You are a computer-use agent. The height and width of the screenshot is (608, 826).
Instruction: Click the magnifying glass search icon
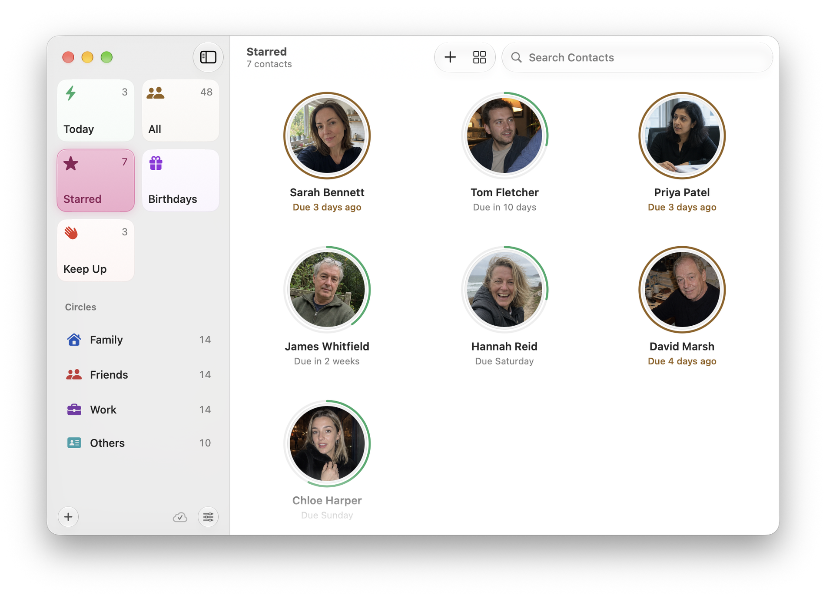(516, 57)
